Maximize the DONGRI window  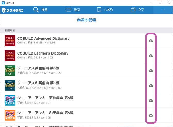(x=160, y=3)
